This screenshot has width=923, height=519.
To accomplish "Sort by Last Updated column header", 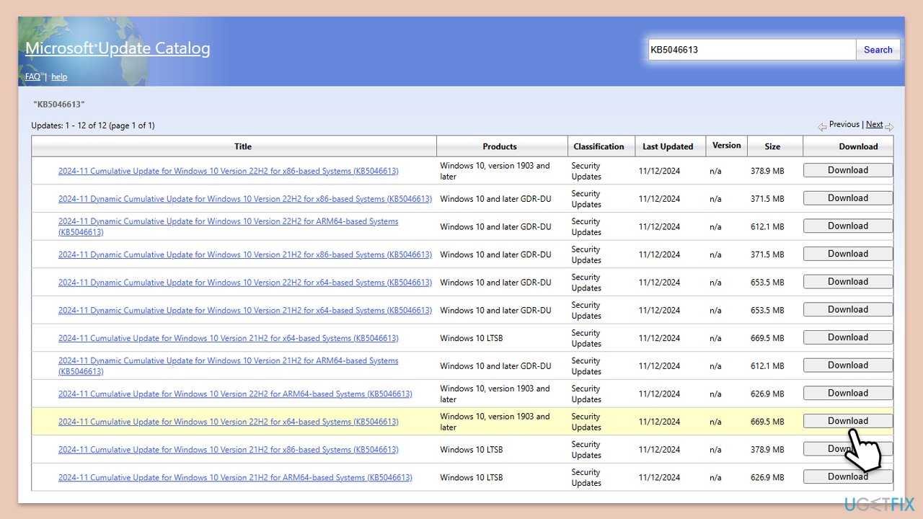I will [667, 146].
